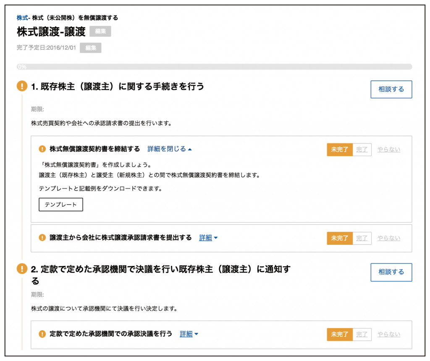Viewport: 430px width, 361px height.
Task: Mark 株式無償譲渡契約書 task as 完了
Action: [362, 150]
